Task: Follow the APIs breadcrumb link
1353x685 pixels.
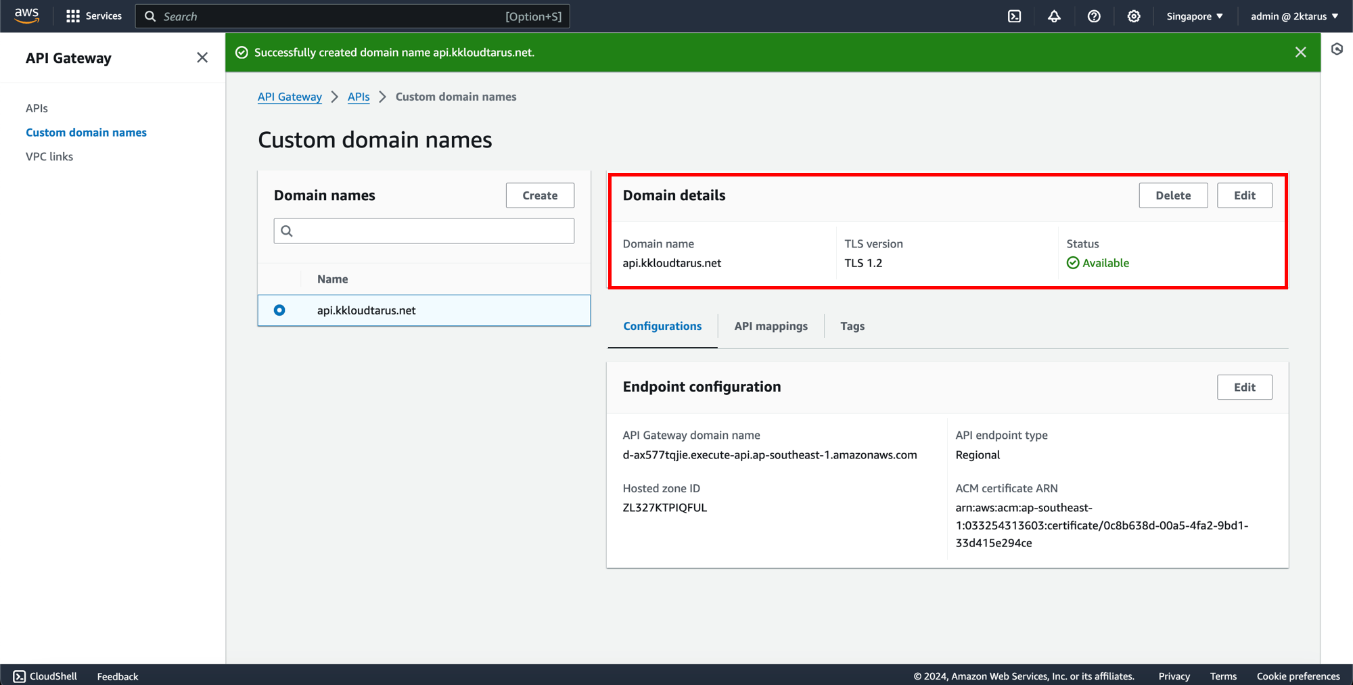Action: 359,97
